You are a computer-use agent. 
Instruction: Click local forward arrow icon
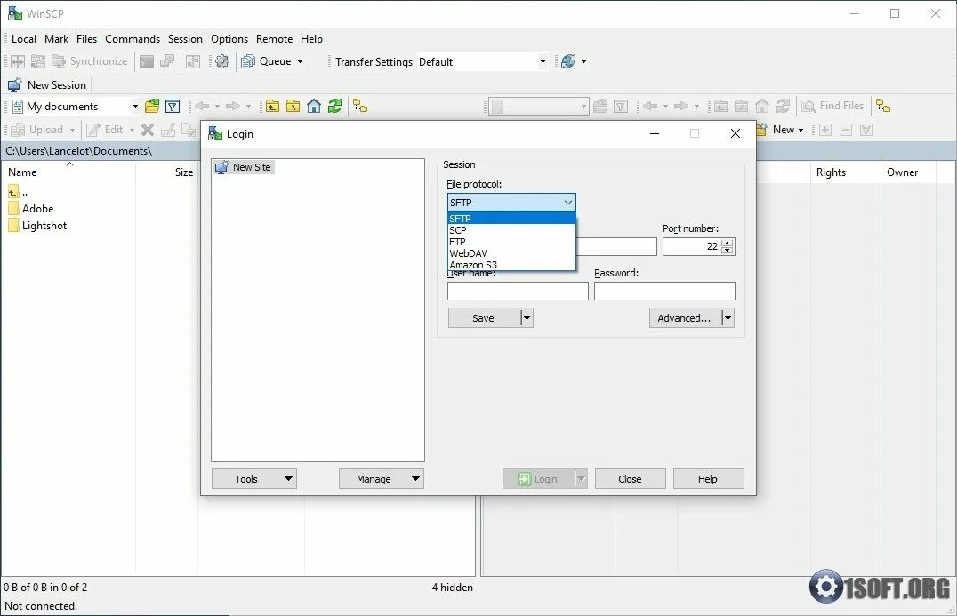point(232,106)
